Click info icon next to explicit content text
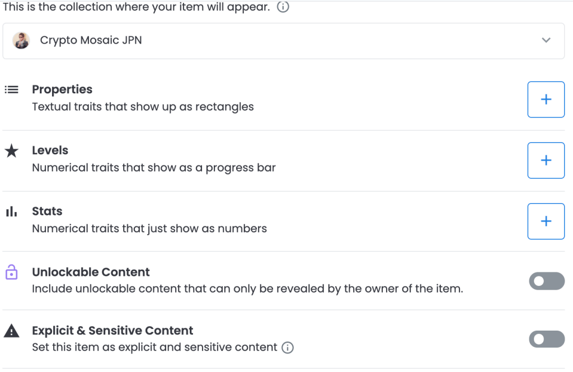 pos(288,347)
